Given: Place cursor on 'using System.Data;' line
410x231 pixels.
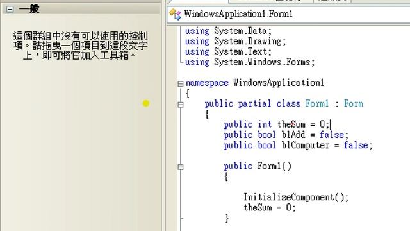Looking at the screenshot, I should coord(229,31).
